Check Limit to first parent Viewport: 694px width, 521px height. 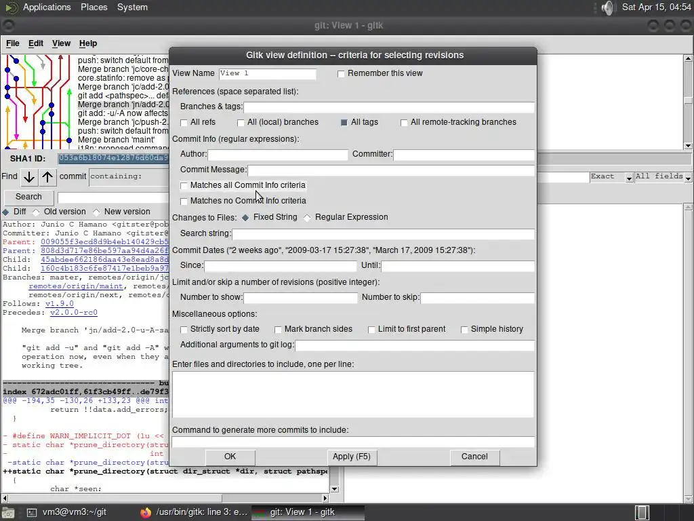(x=371, y=330)
